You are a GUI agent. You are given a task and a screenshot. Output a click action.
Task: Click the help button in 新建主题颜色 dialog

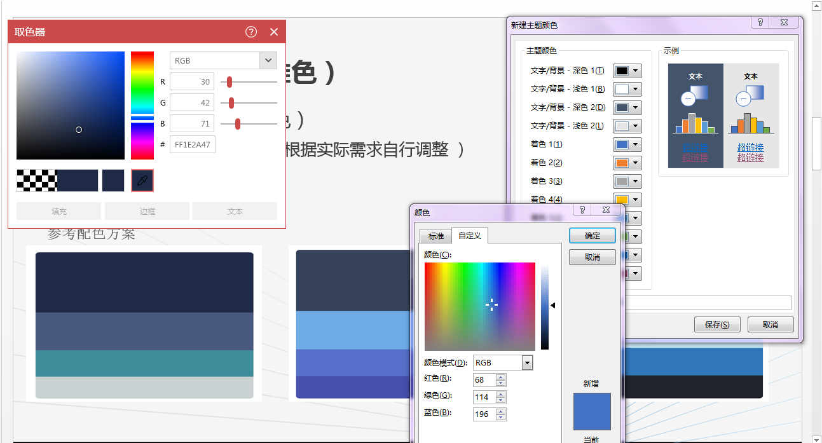[x=760, y=23]
